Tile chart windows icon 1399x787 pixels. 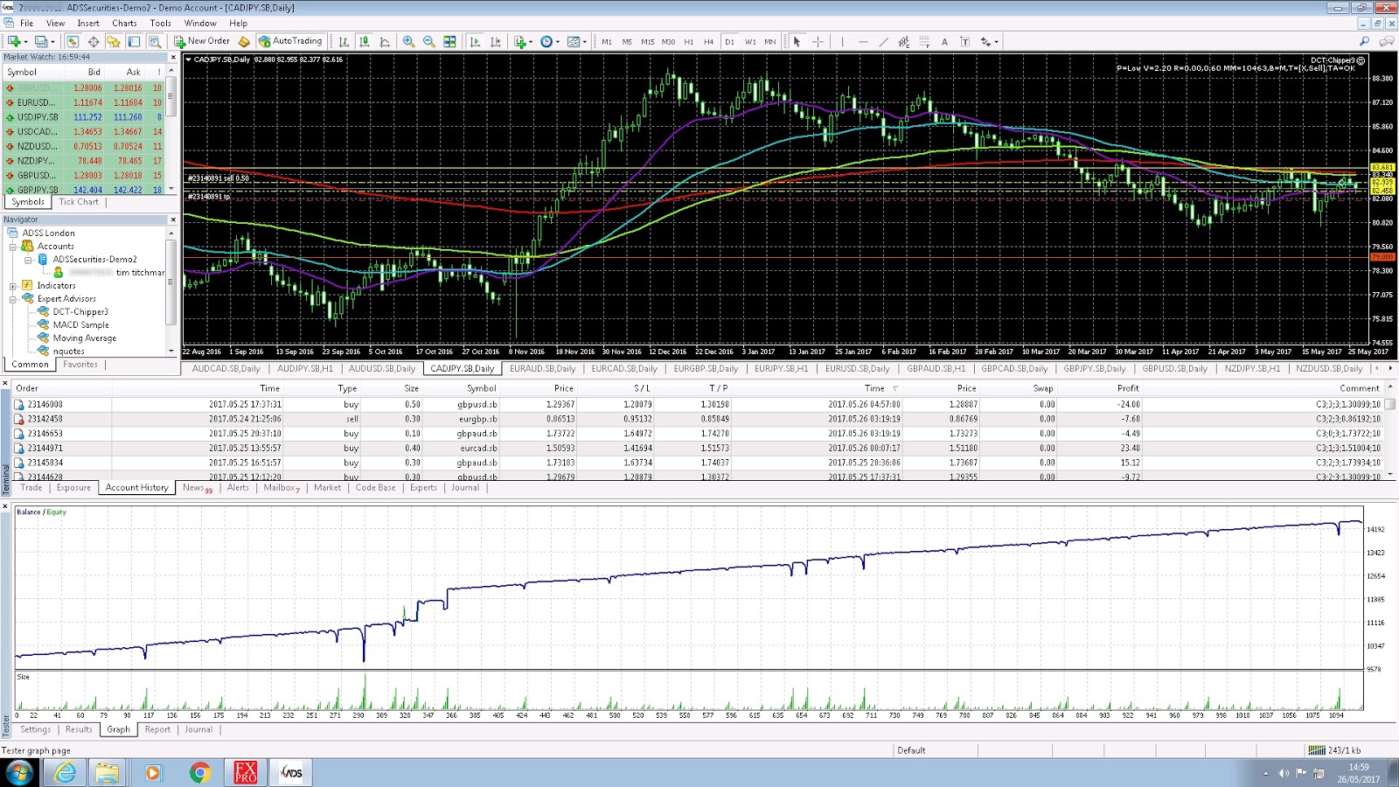(449, 41)
